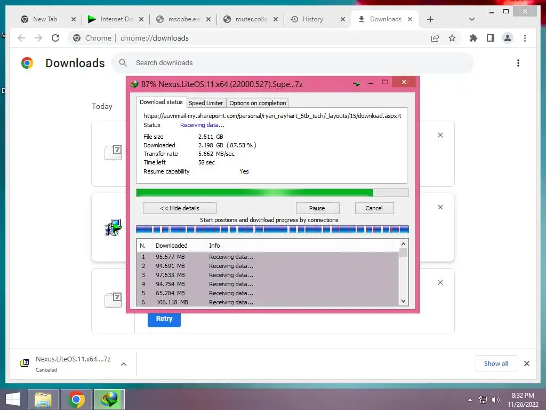Click the green download progress bar

coord(272,193)
